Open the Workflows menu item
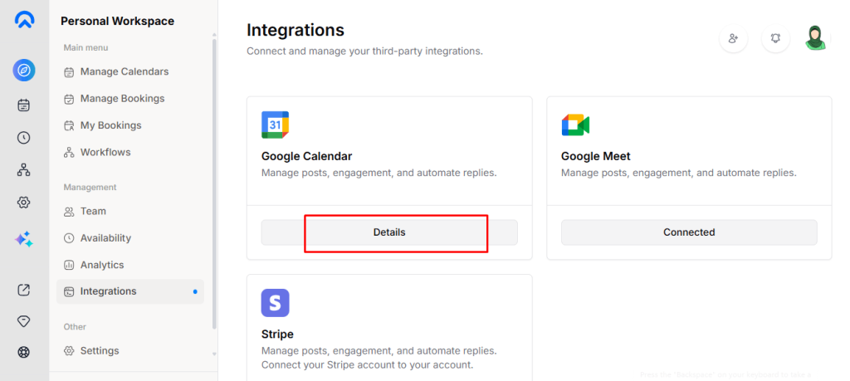This screenshot has height=381, width=850. click(x=105, y=152)
